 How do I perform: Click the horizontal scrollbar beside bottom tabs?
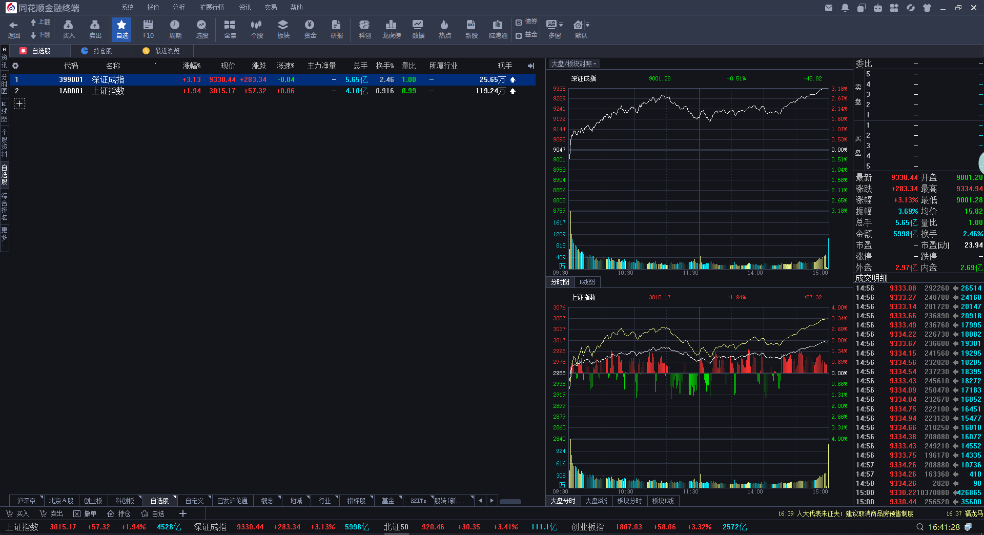(510, 502)
